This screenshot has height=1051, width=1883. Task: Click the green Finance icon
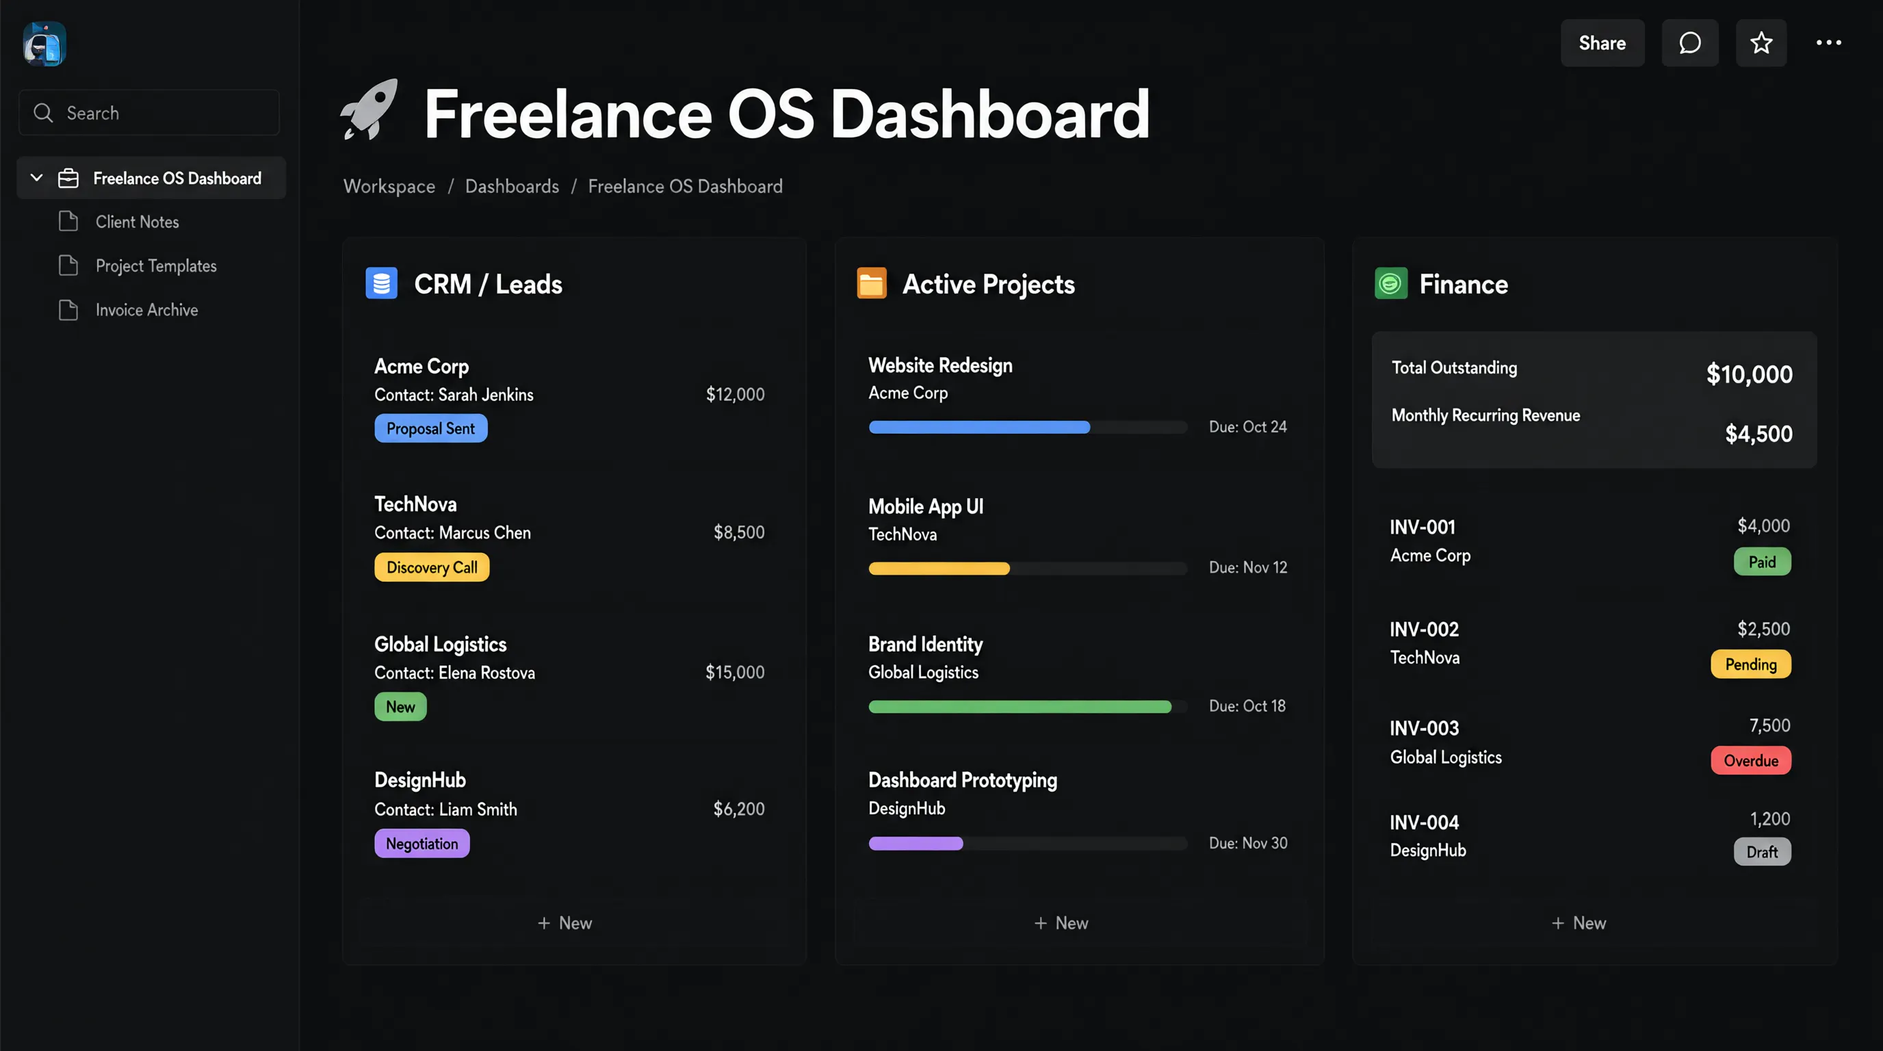[x=1391, y=283]
